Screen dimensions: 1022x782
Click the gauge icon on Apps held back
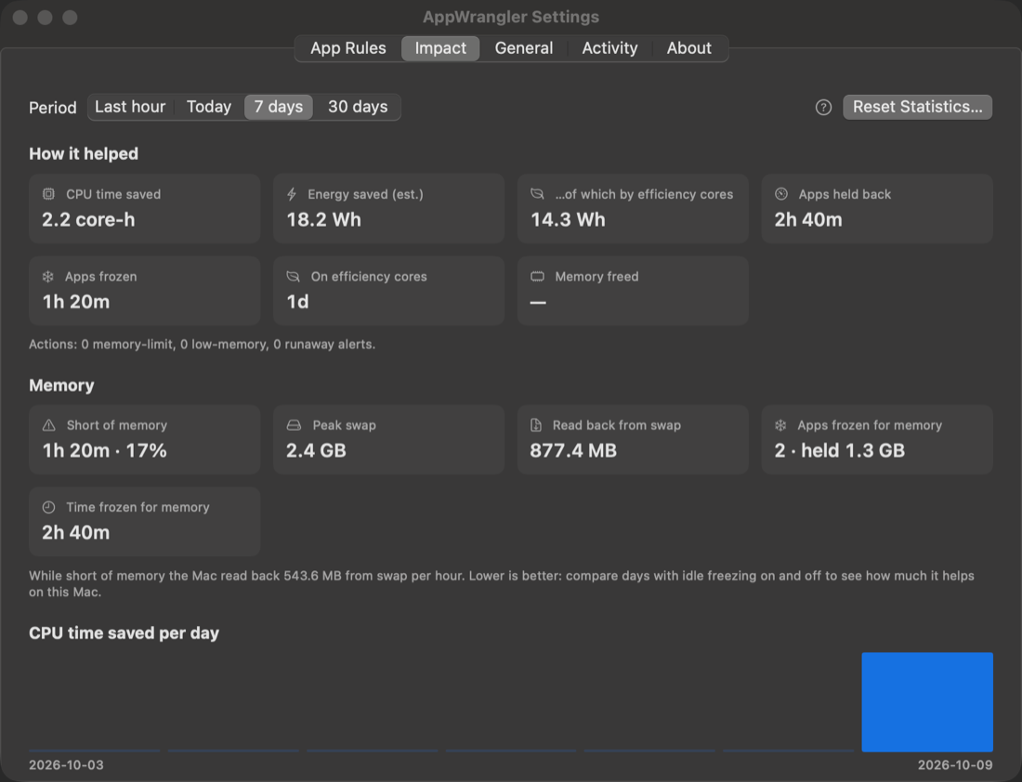point(780,194)
